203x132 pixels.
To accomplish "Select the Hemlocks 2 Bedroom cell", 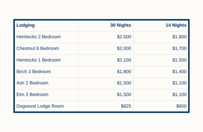I will tap(39, 37).
